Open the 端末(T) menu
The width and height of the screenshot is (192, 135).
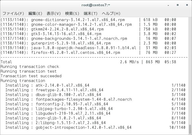(x=90, y=13)
